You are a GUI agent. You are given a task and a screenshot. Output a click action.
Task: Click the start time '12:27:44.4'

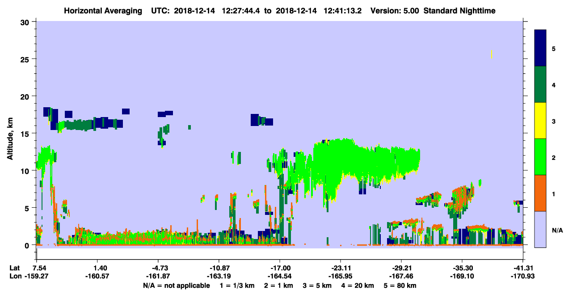click(241, 10)
